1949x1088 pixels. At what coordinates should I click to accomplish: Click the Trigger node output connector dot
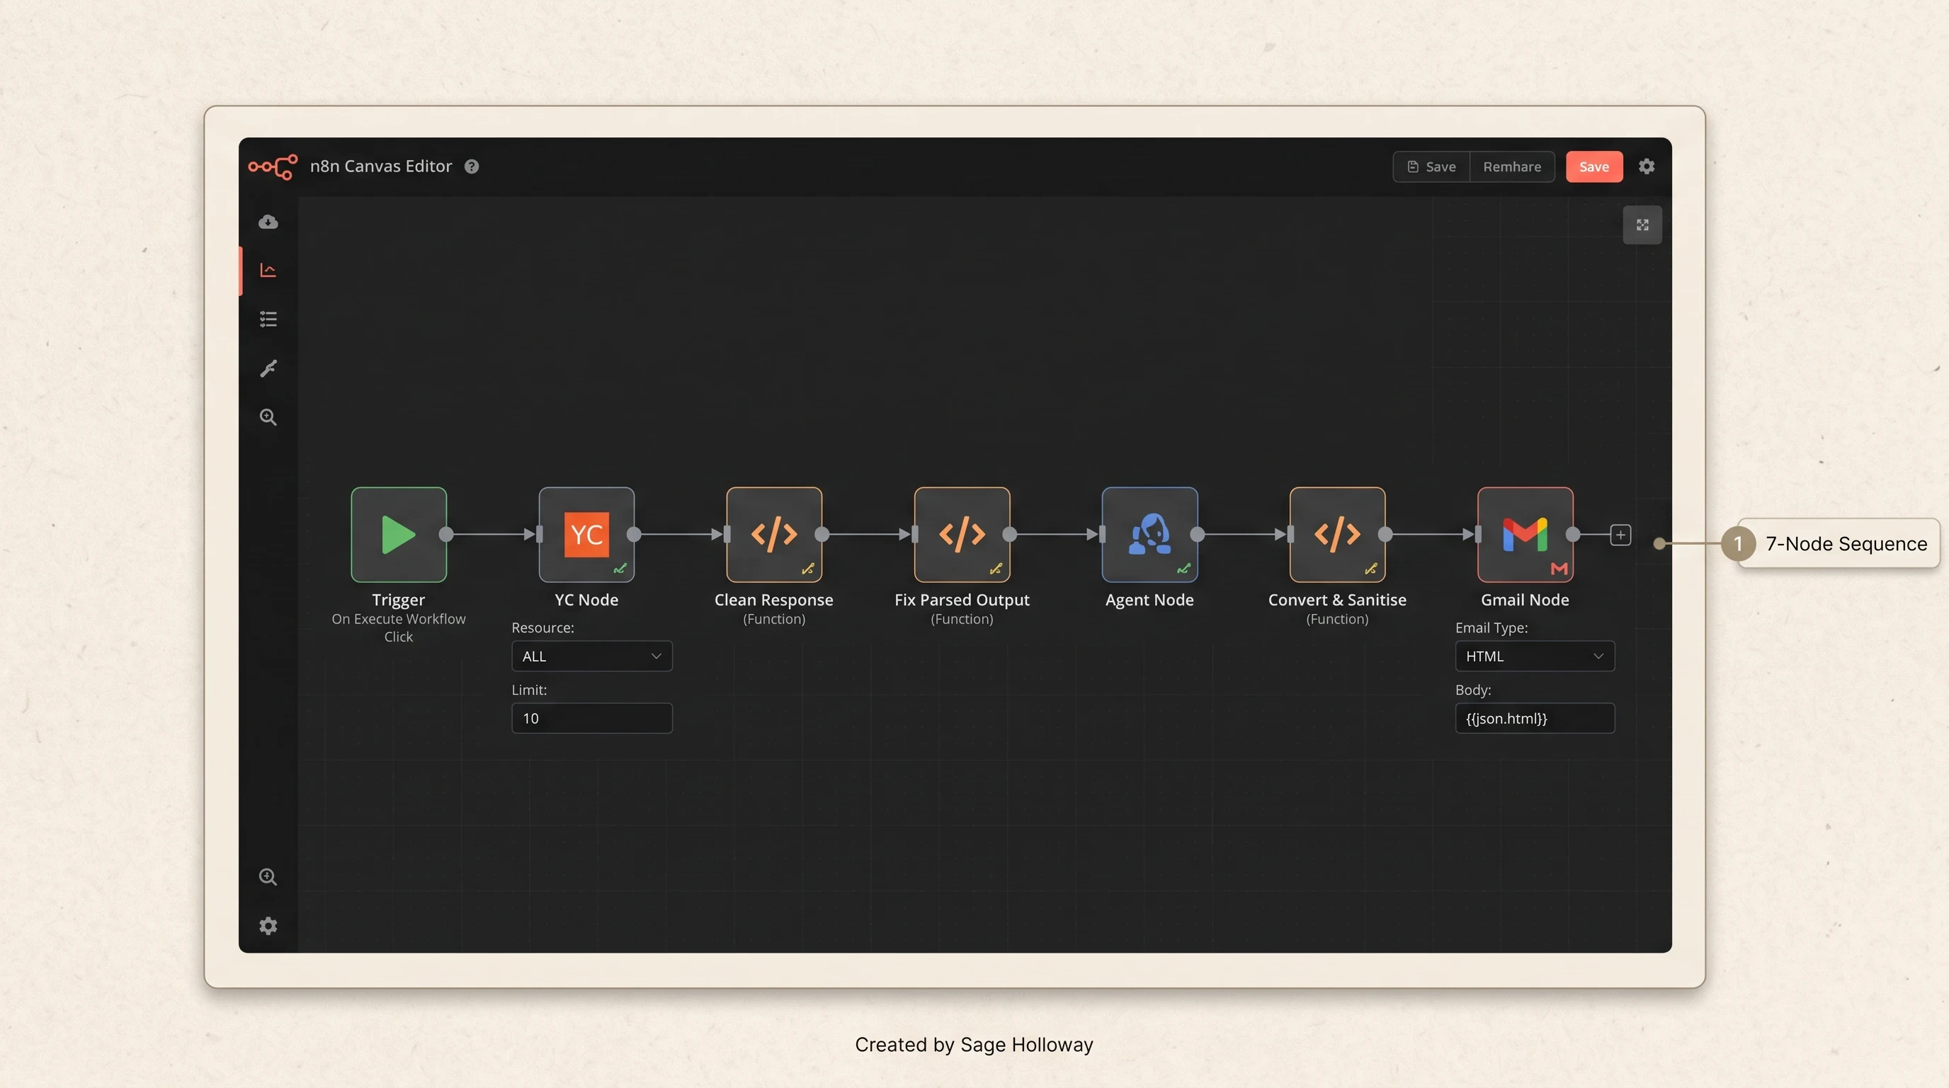(446, 534)
